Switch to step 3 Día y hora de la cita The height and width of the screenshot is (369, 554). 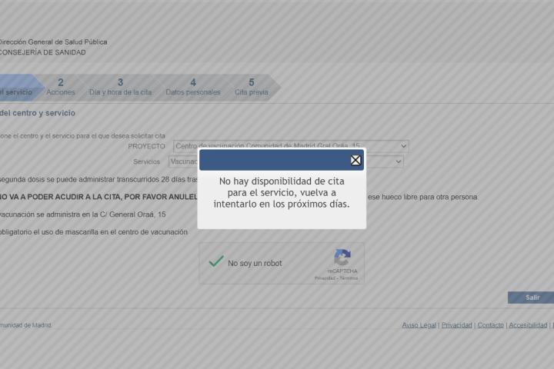pos(120,87)
